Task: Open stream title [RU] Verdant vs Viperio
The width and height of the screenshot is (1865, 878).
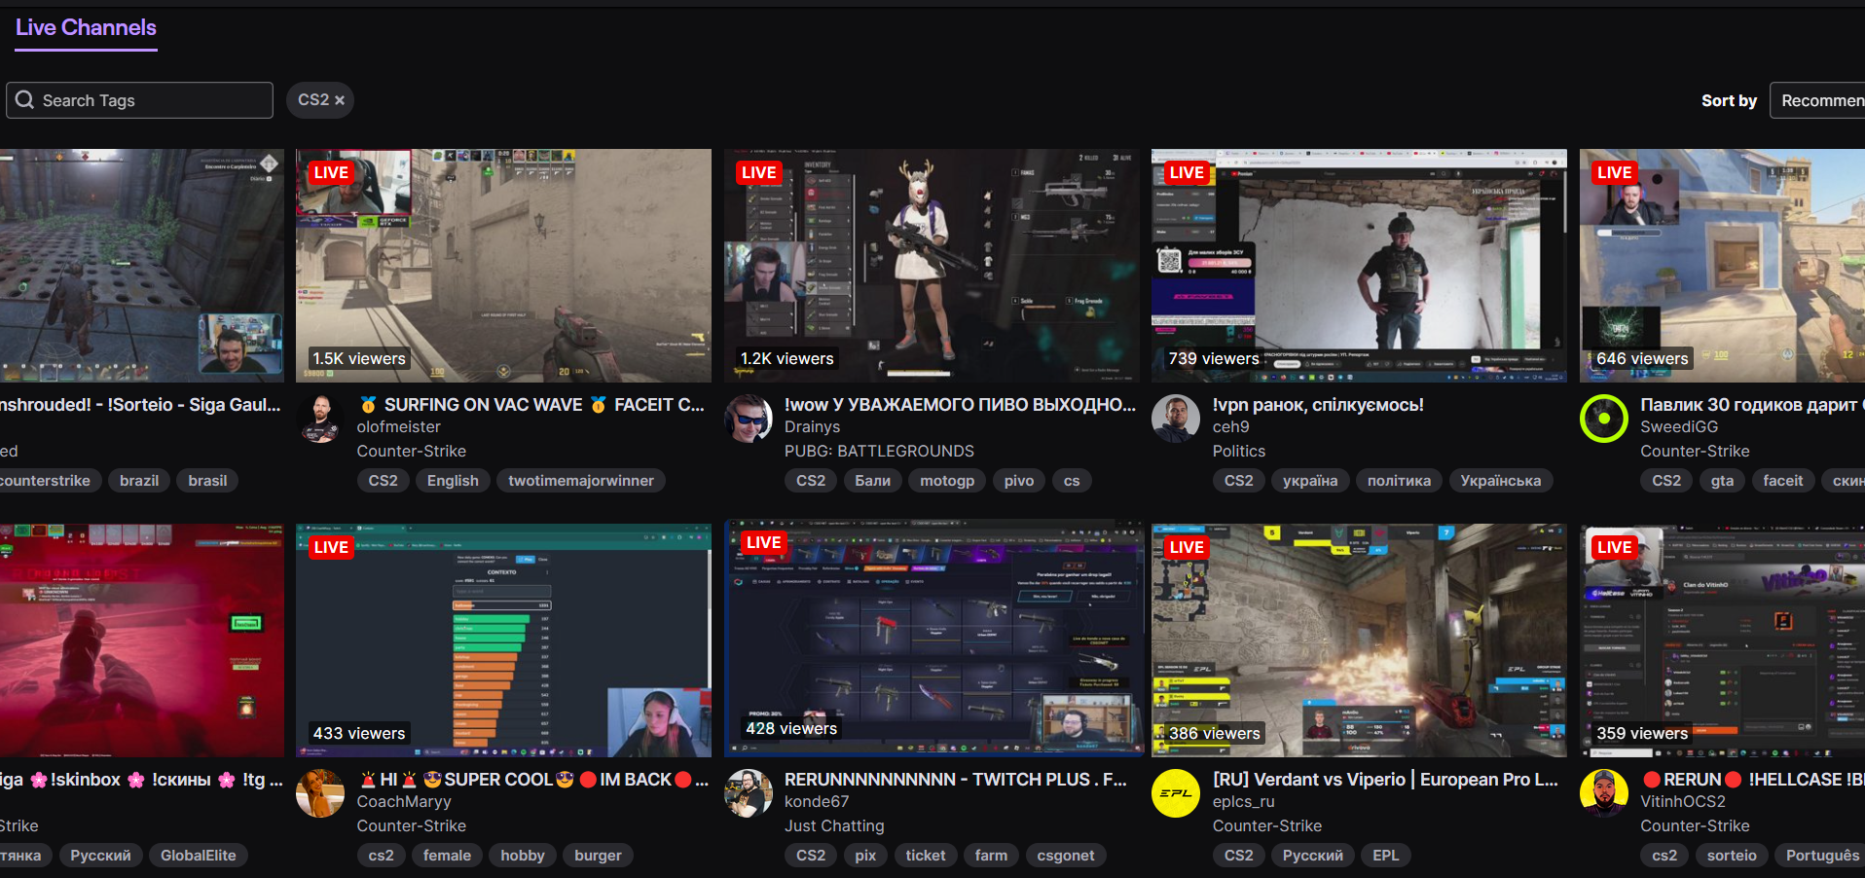Action: pyautogui.click(x=1385, y=780)
